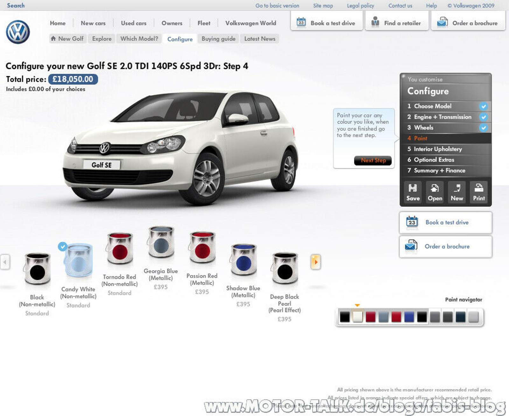The image size is (509, 416).
Task: Open the Volkswagen World menu
Action: tap(251, 23)
